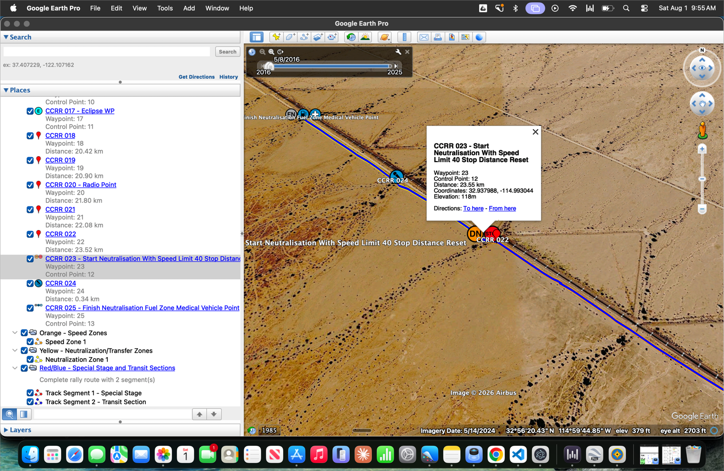Open the search History link
Image resolution: width=724 pixels, height=471 pixels.
pyautogui.click(x=229, y=77)
